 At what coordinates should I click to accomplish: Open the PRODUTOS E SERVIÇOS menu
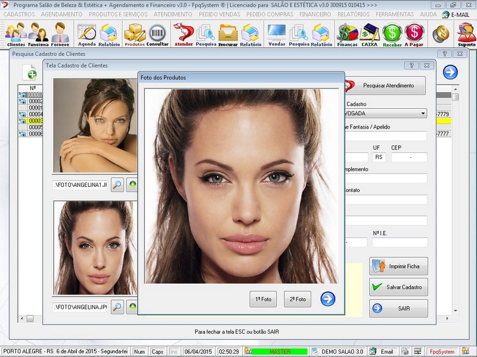point(118,14)
